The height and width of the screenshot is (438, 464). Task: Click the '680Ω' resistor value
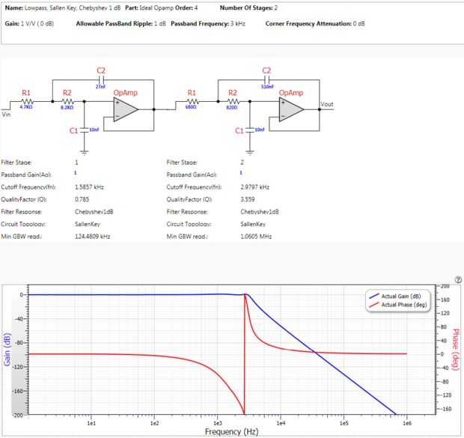point(191,107)
